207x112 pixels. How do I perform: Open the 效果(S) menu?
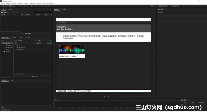coord(26,4)
